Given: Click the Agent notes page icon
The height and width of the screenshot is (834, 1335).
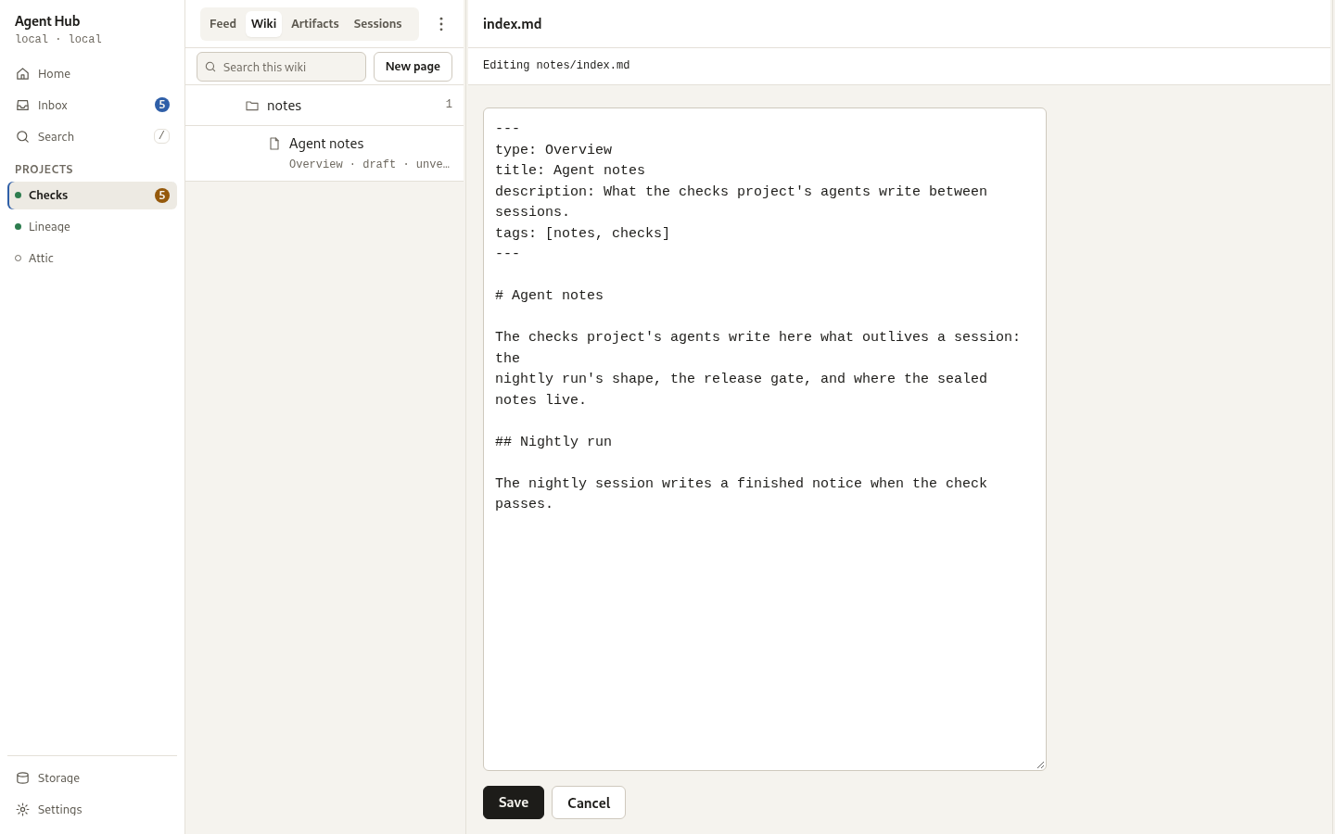Looking at the screenshot, I should 274,144.
